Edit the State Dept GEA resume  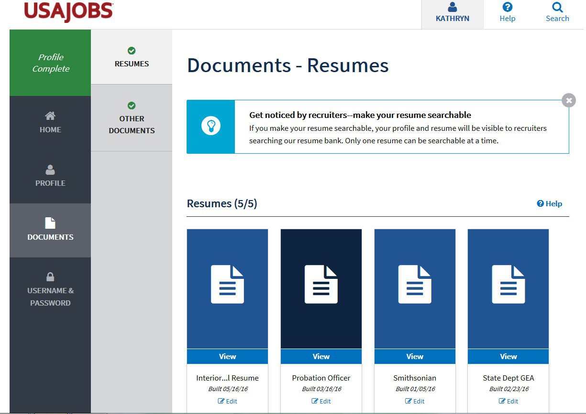click(509, 401)
